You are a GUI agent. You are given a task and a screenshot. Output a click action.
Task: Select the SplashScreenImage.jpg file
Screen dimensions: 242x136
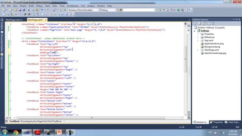pos(215,53)
